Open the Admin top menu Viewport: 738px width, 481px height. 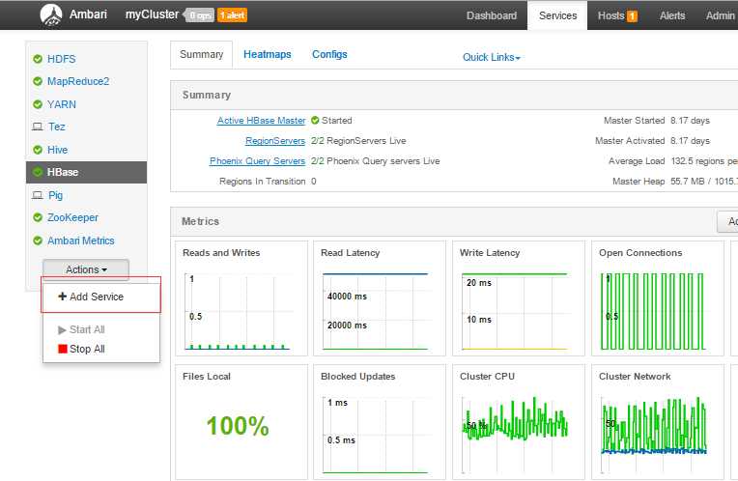[x=720, y=15]
